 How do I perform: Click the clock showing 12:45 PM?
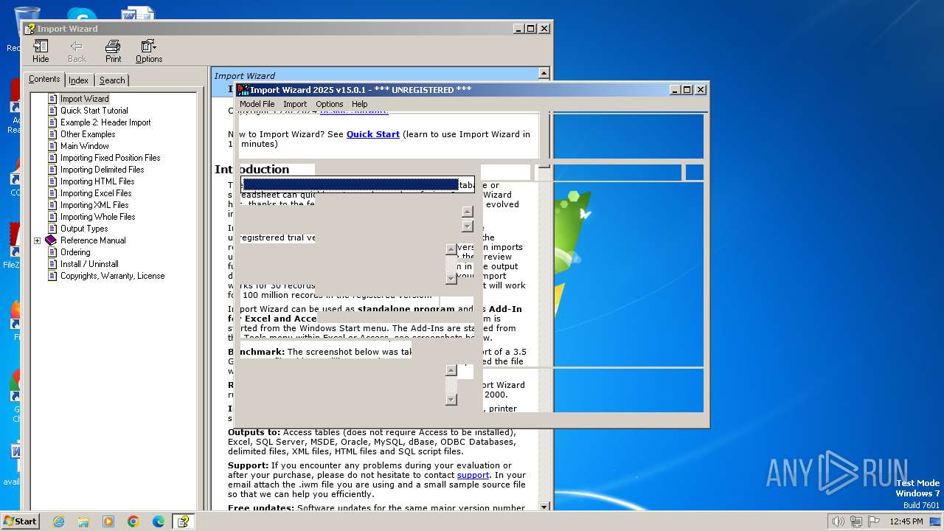tap(906, 521)
